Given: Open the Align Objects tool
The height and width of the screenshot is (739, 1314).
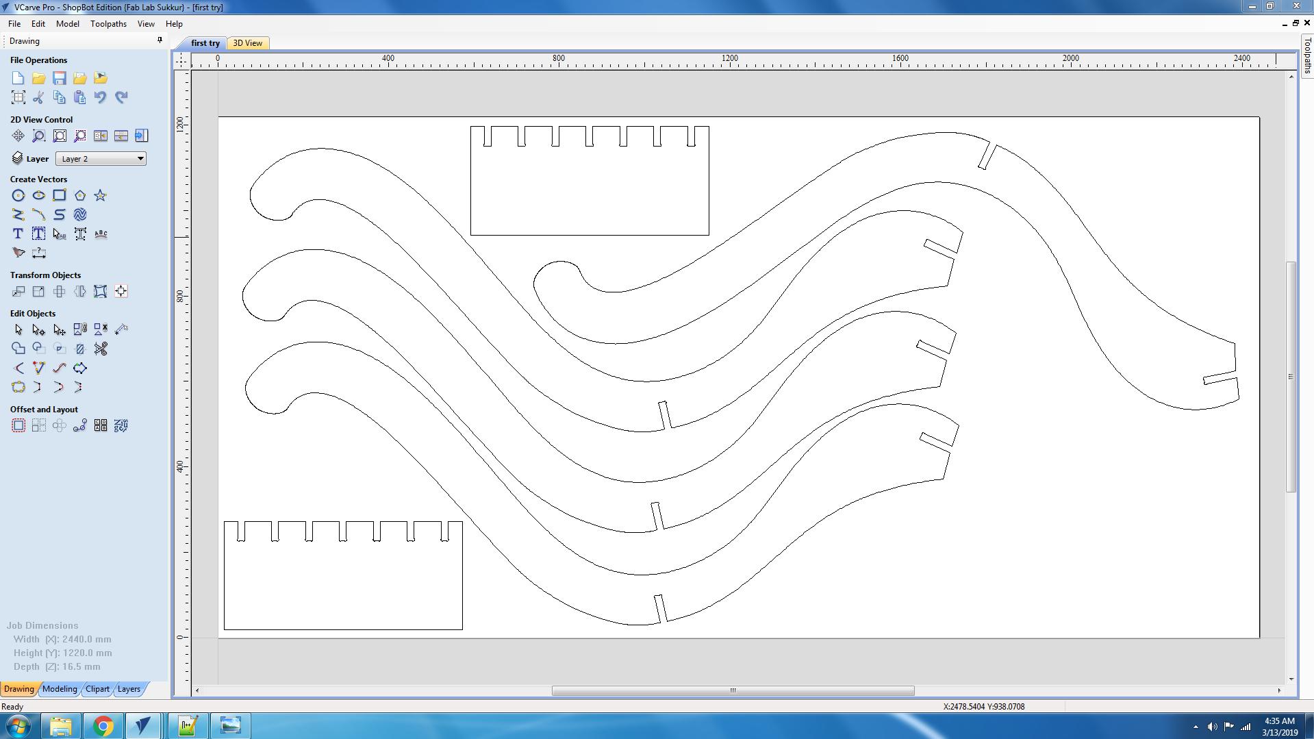Looking at the screenshot, I should (121, 292).
